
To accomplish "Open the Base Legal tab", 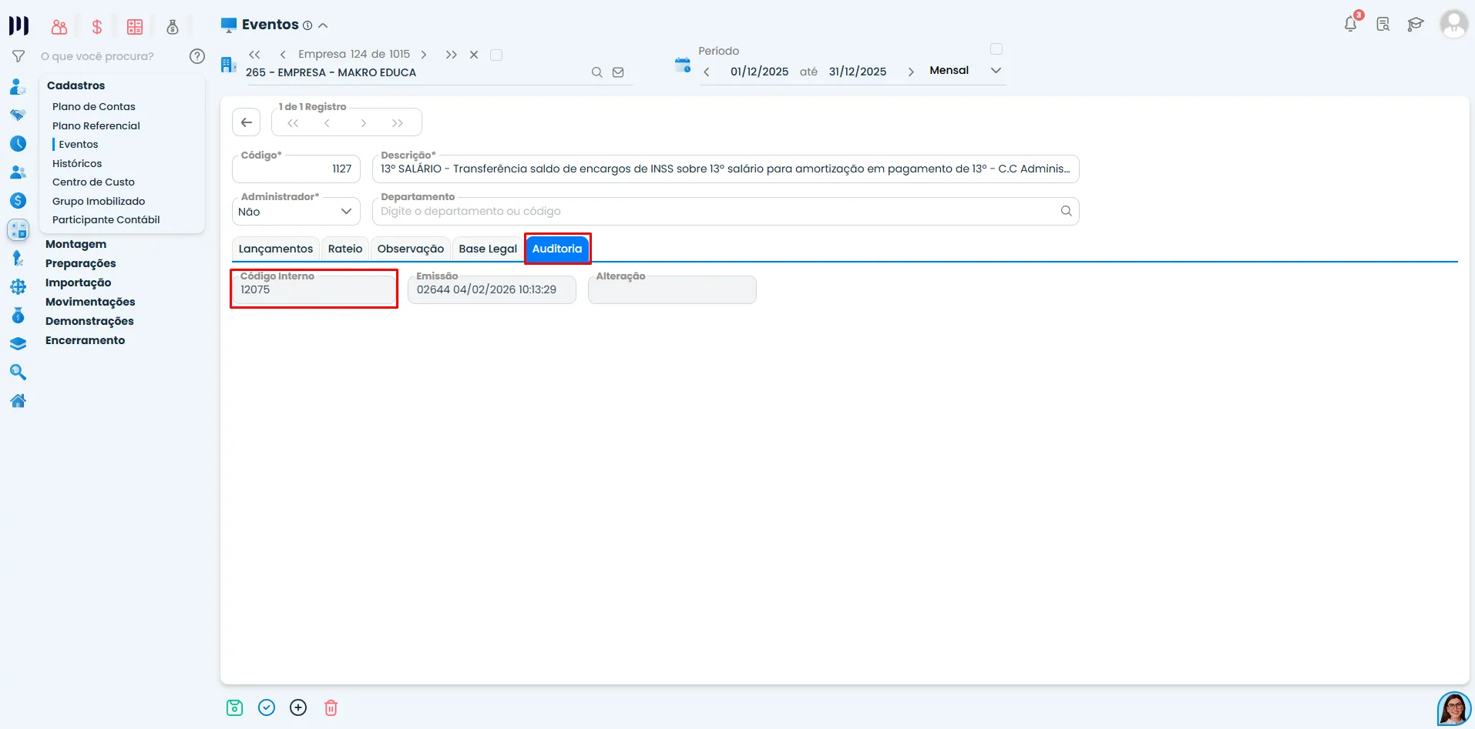I will 488,249.
